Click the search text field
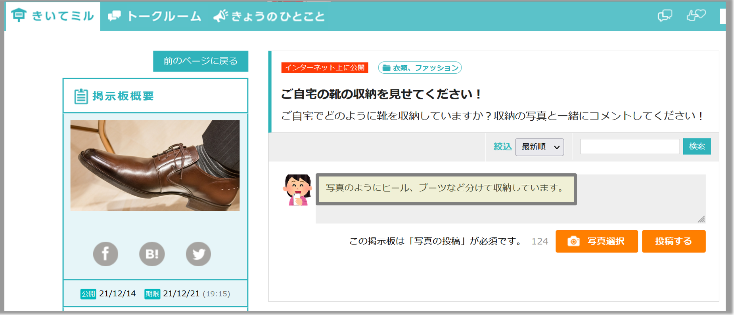The height and width of the screenshot is (315, 734). pos(630,147)
